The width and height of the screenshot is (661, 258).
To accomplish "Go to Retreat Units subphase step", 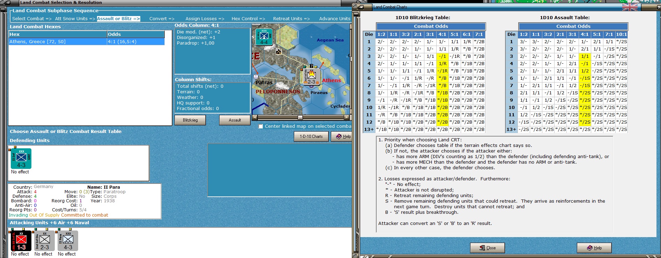I will pos(291,19).
